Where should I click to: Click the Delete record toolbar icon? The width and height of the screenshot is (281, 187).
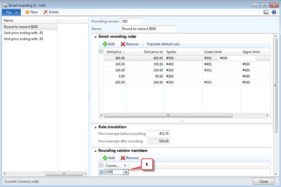(x=50, y=12)
